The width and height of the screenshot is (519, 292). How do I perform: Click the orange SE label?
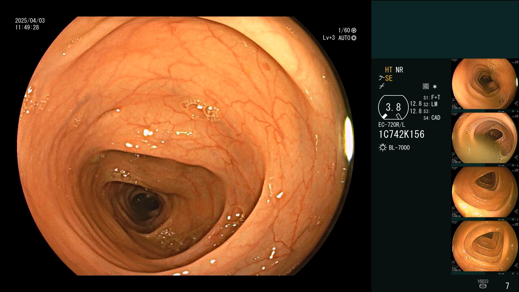(389, 78)
